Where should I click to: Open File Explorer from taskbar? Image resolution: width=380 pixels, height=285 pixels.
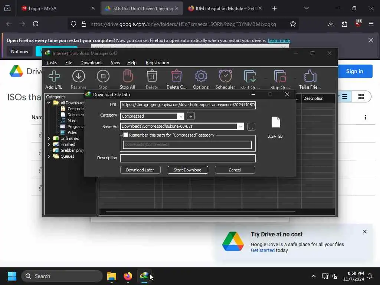[x=112, y=276]
